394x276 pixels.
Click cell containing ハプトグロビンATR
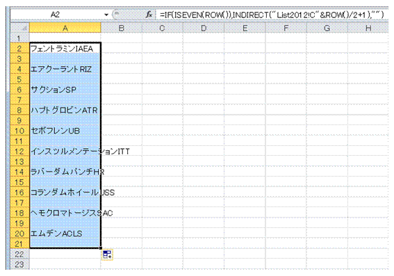pos(65,110)
